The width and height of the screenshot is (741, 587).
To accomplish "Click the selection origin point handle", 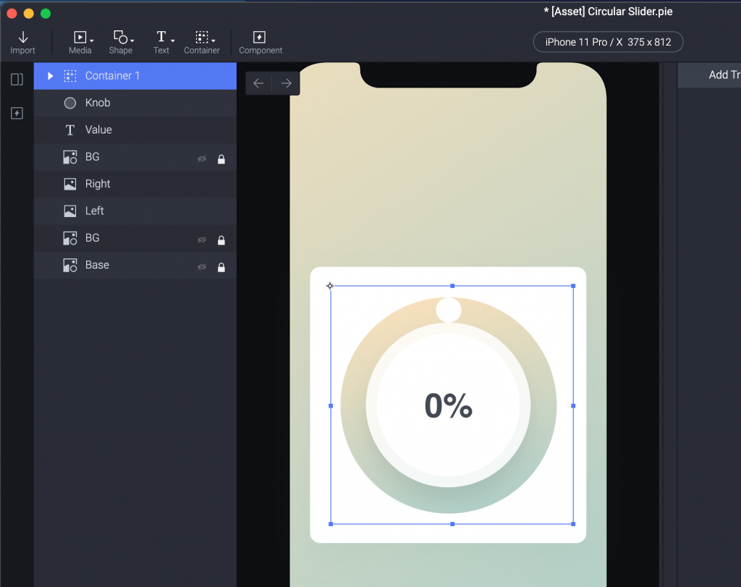I will click(330, 285).
